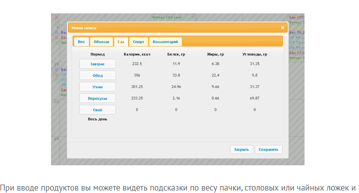Click the snacks carbs value 69.87
Viewport: 359px width, 193px height.
coord(255,98)
